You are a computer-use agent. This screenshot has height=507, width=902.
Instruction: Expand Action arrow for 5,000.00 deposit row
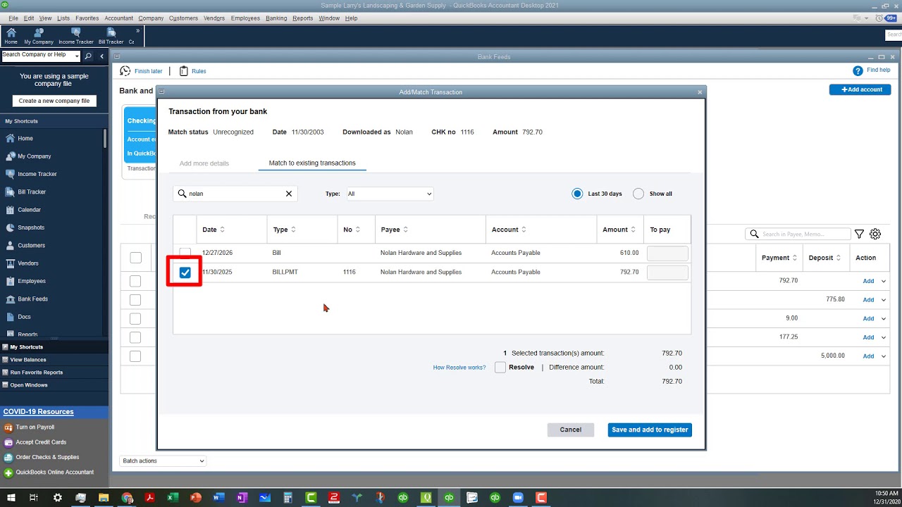pyautogui.click(x=884, y=356)
